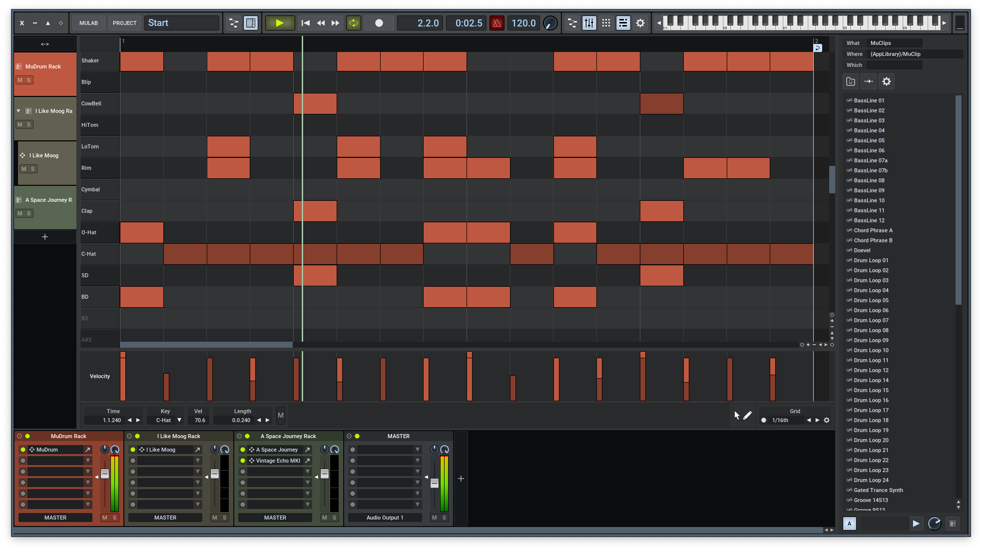Click the browser arrow-through-line icon
Viewport: 982px width, 550px height.
869,81
